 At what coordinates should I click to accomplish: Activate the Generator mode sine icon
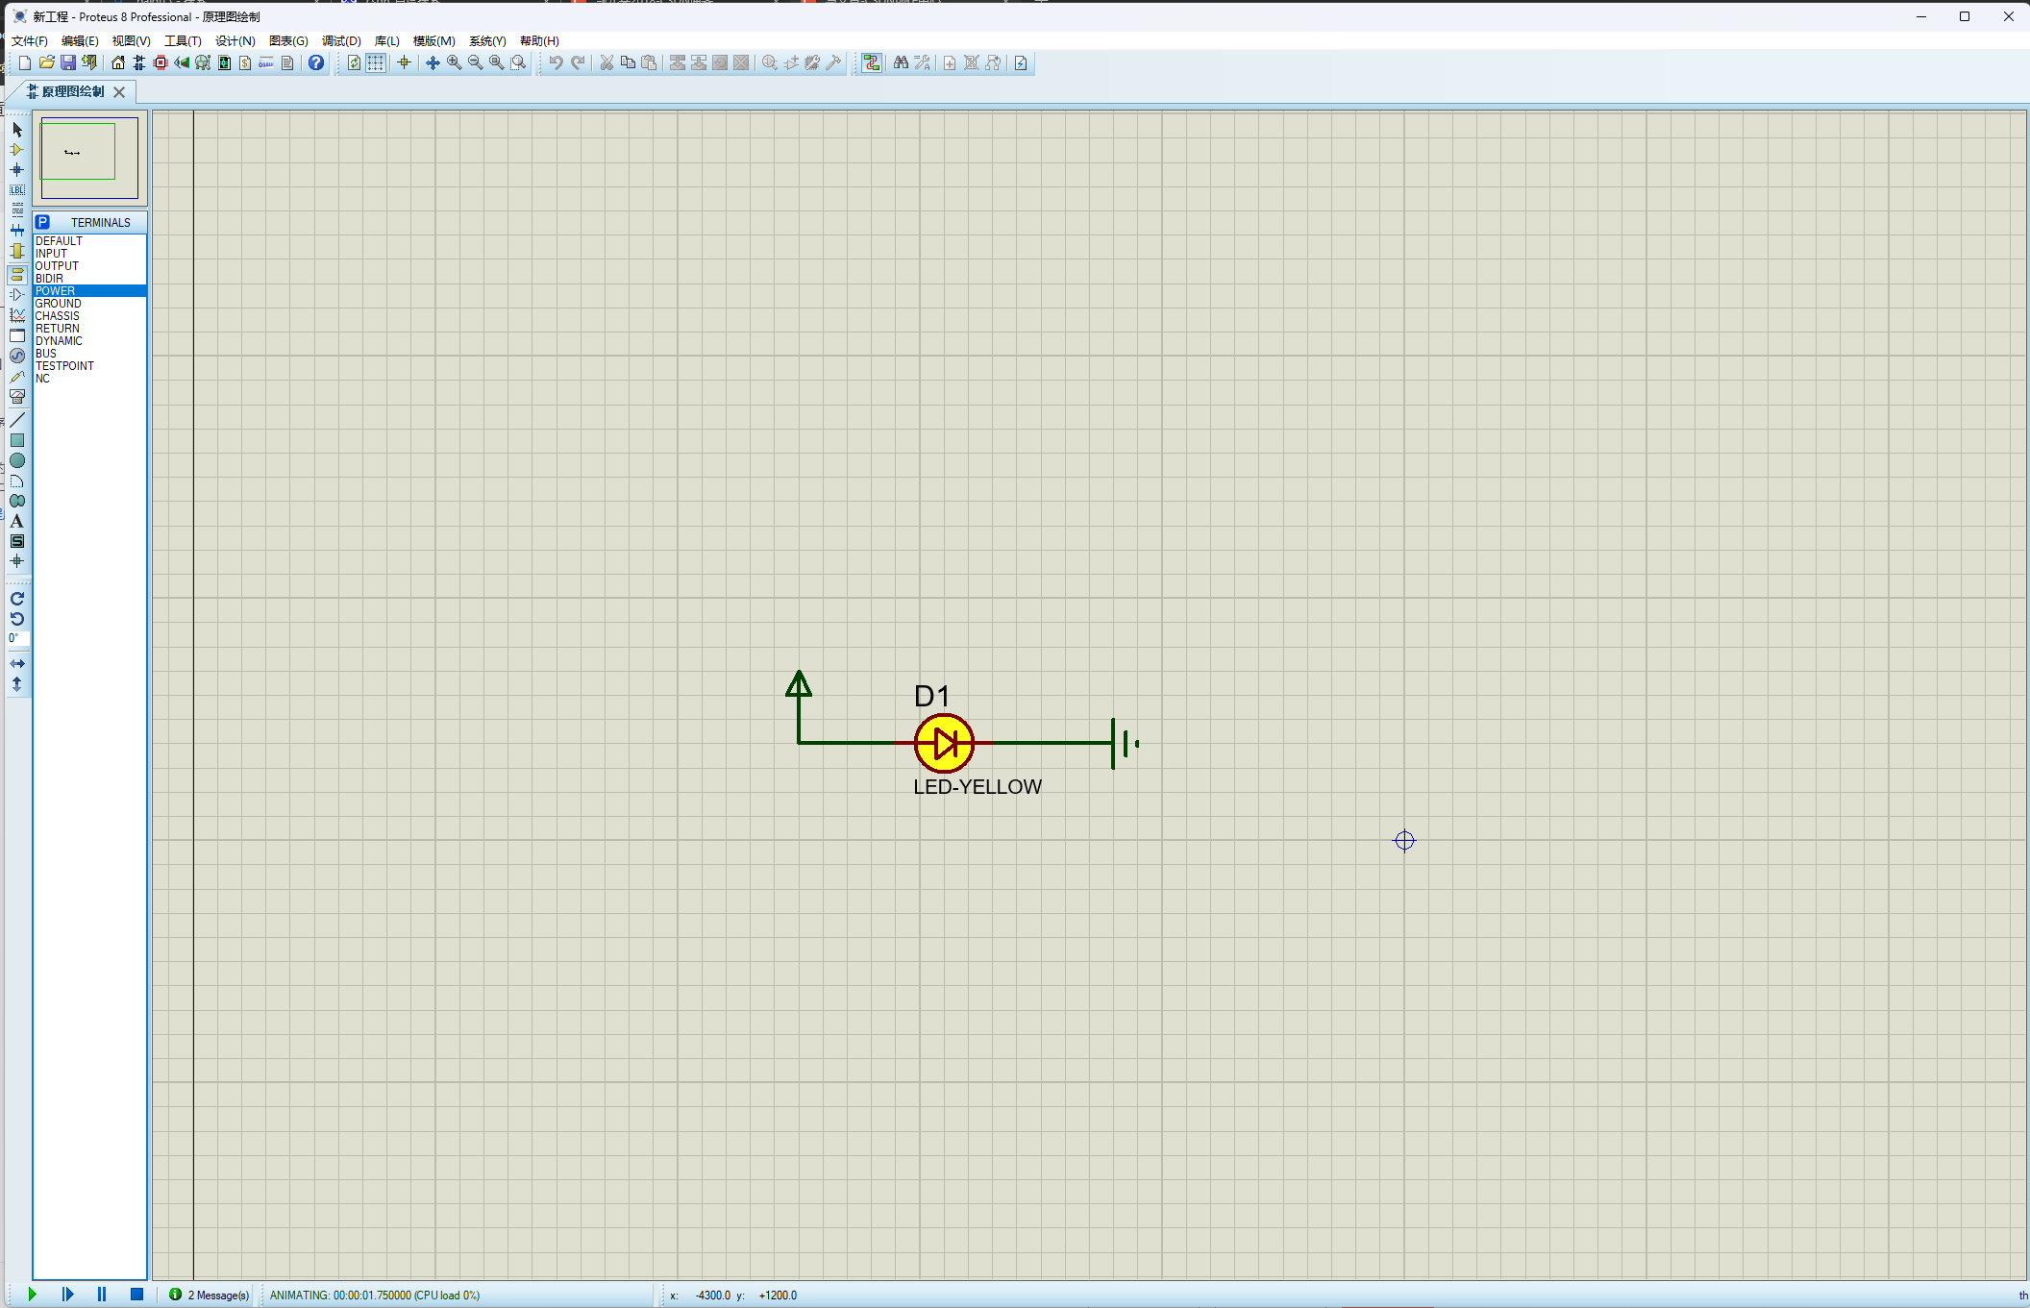click(16, 356)
